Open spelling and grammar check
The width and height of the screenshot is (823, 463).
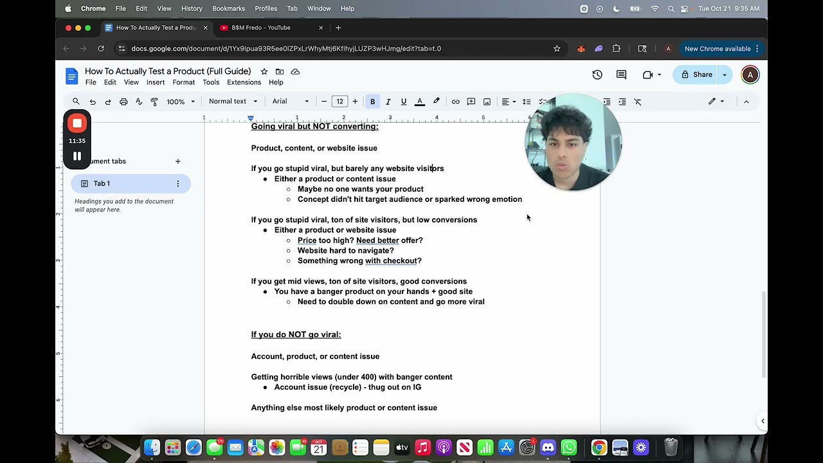click(x=139, y=102)
